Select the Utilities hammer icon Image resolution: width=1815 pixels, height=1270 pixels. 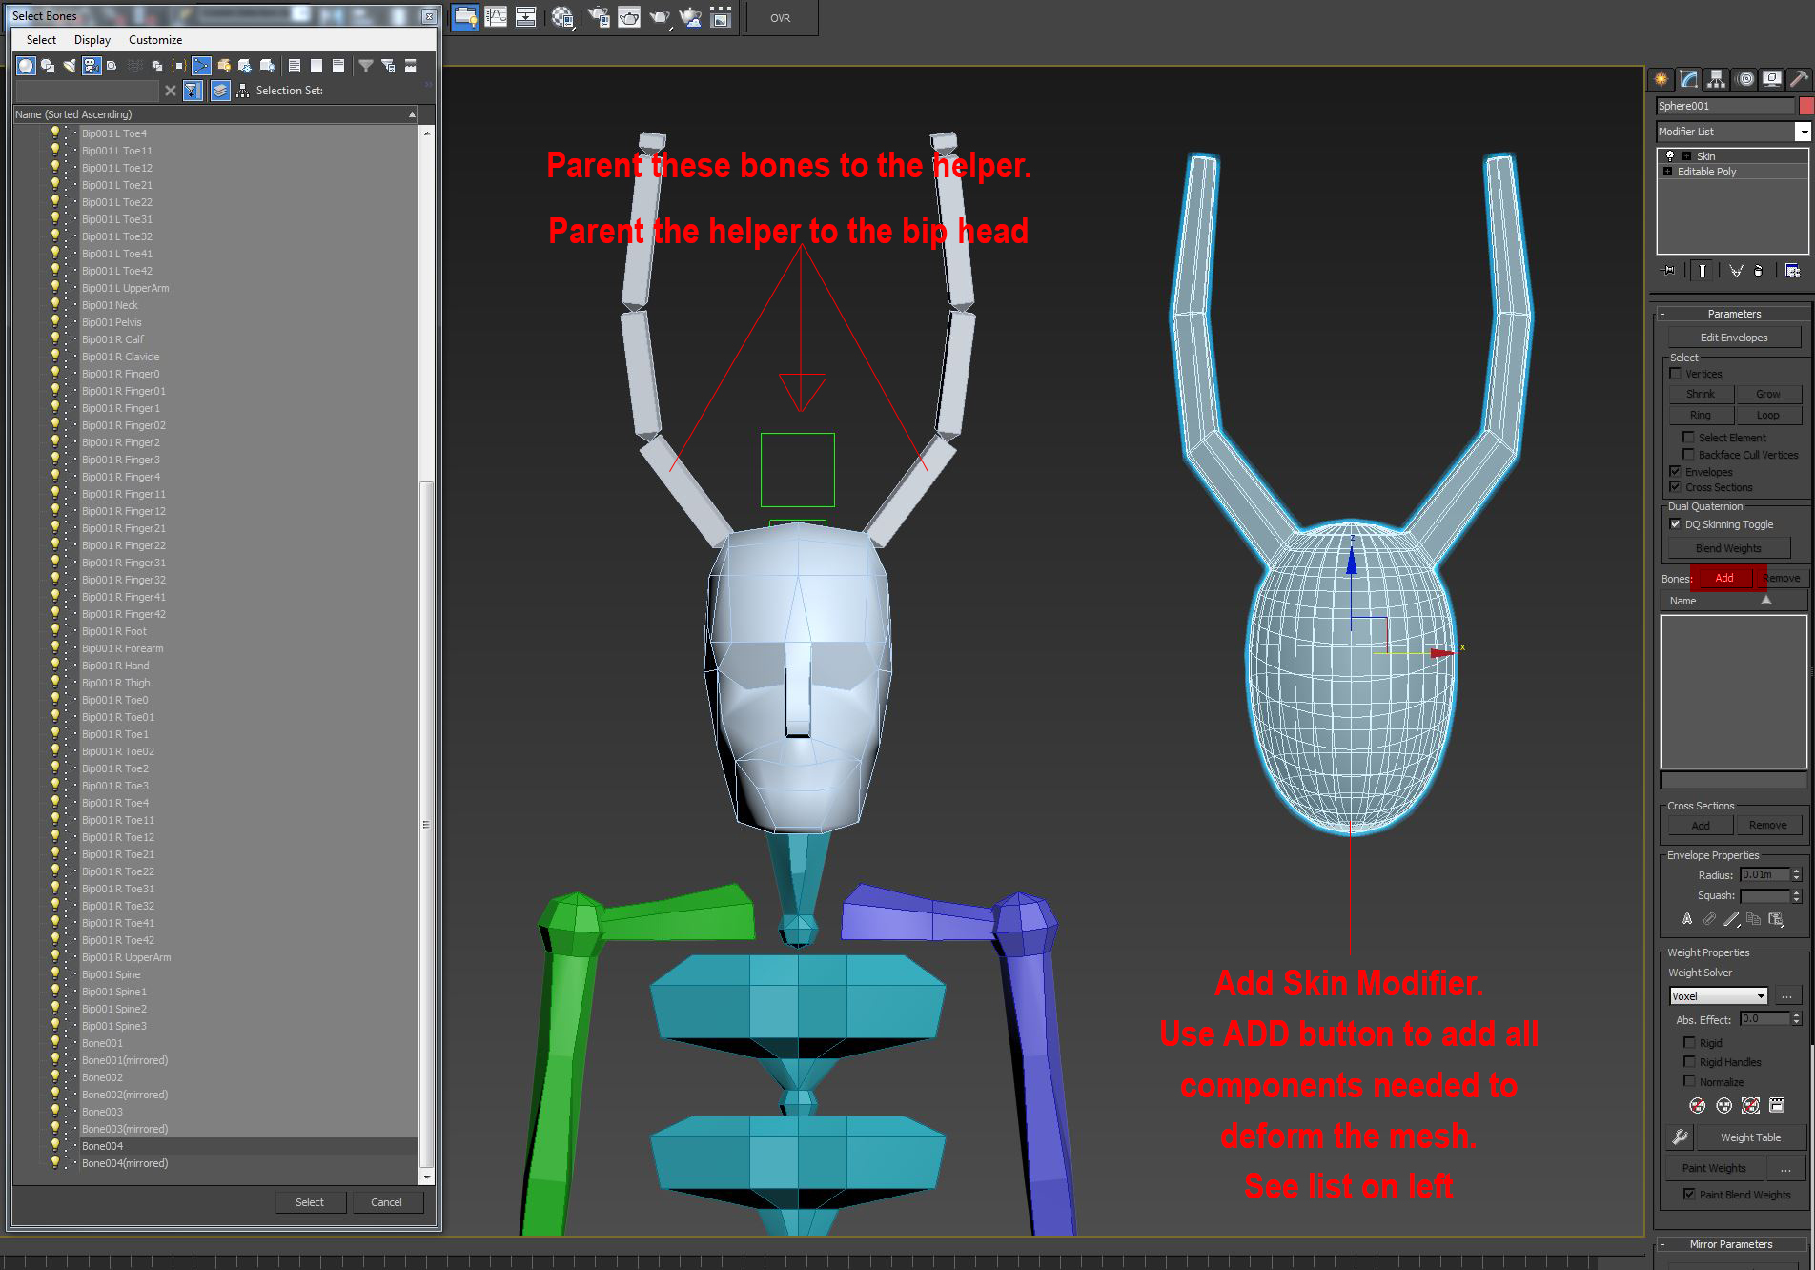point(1799,80)
